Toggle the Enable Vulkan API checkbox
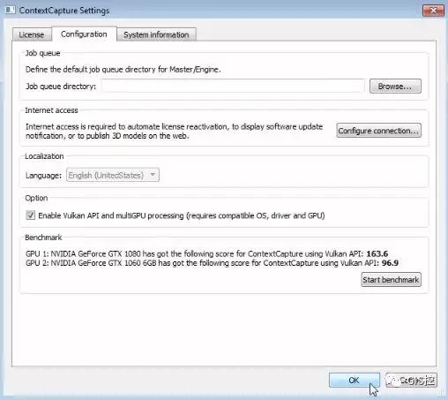Viewport: 448px width, 400px height. tap(31, 215)
